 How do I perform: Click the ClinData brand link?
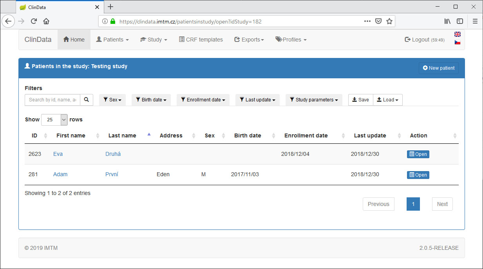tap(38, 40)
